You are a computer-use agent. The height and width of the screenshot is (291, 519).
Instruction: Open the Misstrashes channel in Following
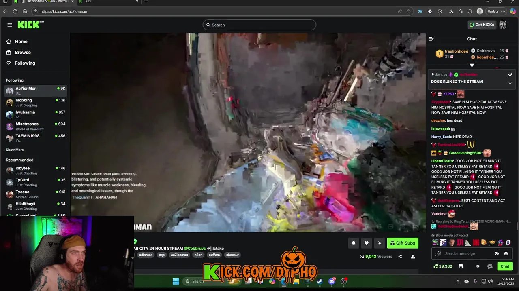click(x=36, y=126)
